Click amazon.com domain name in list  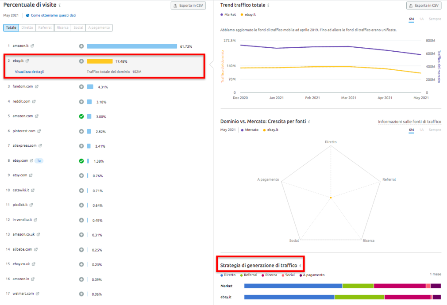tap(23, 116)
